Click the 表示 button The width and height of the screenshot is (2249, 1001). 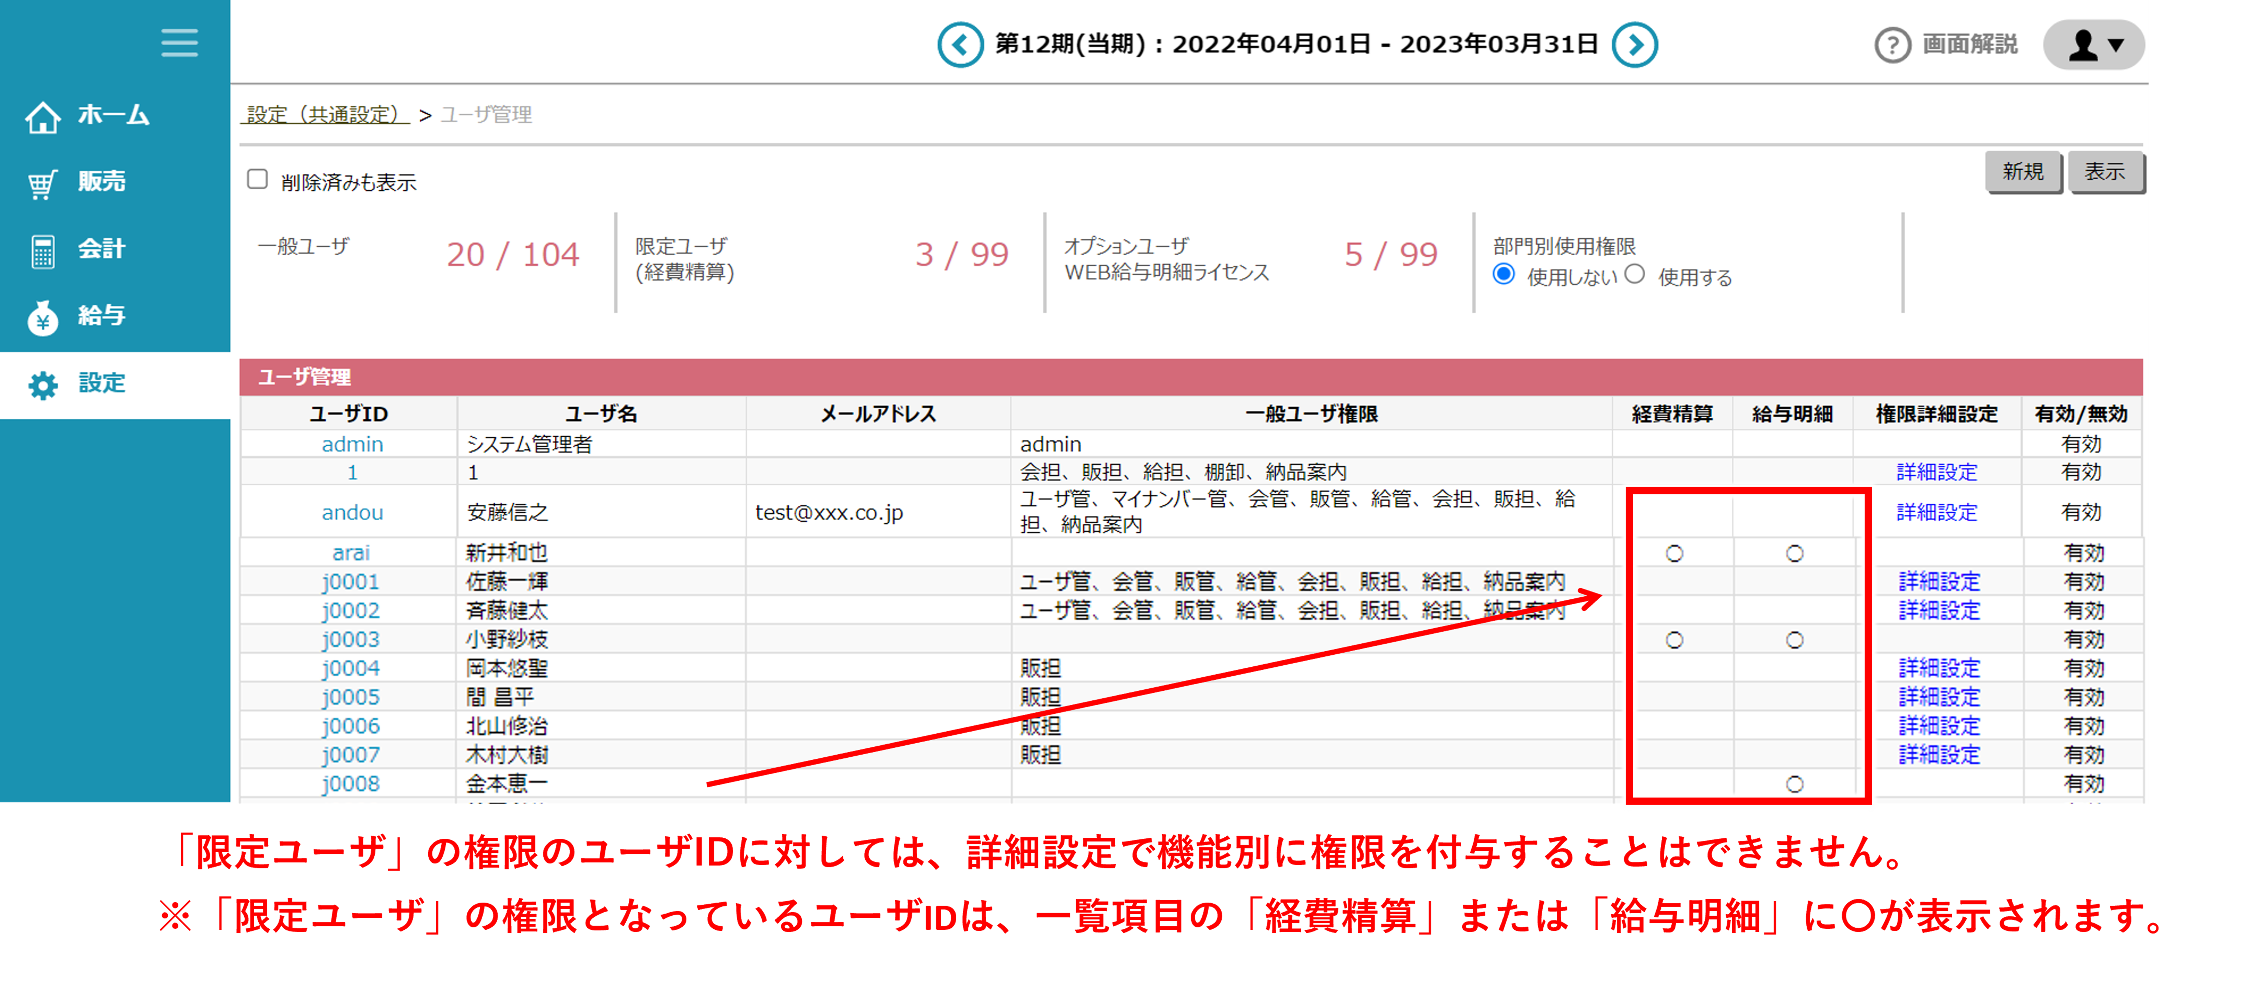(2105, 172)
